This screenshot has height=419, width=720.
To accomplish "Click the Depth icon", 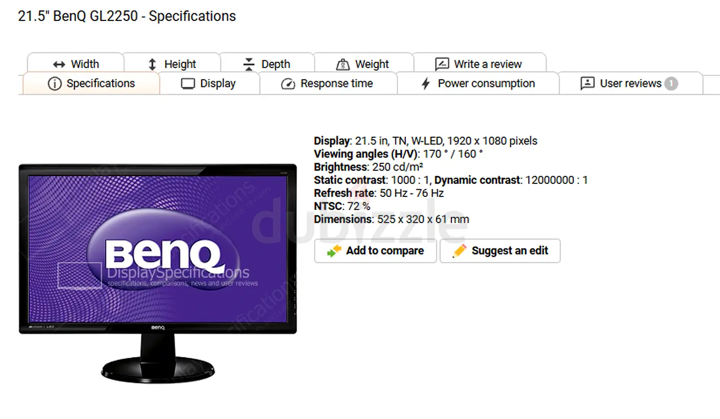I will point(249,64).
